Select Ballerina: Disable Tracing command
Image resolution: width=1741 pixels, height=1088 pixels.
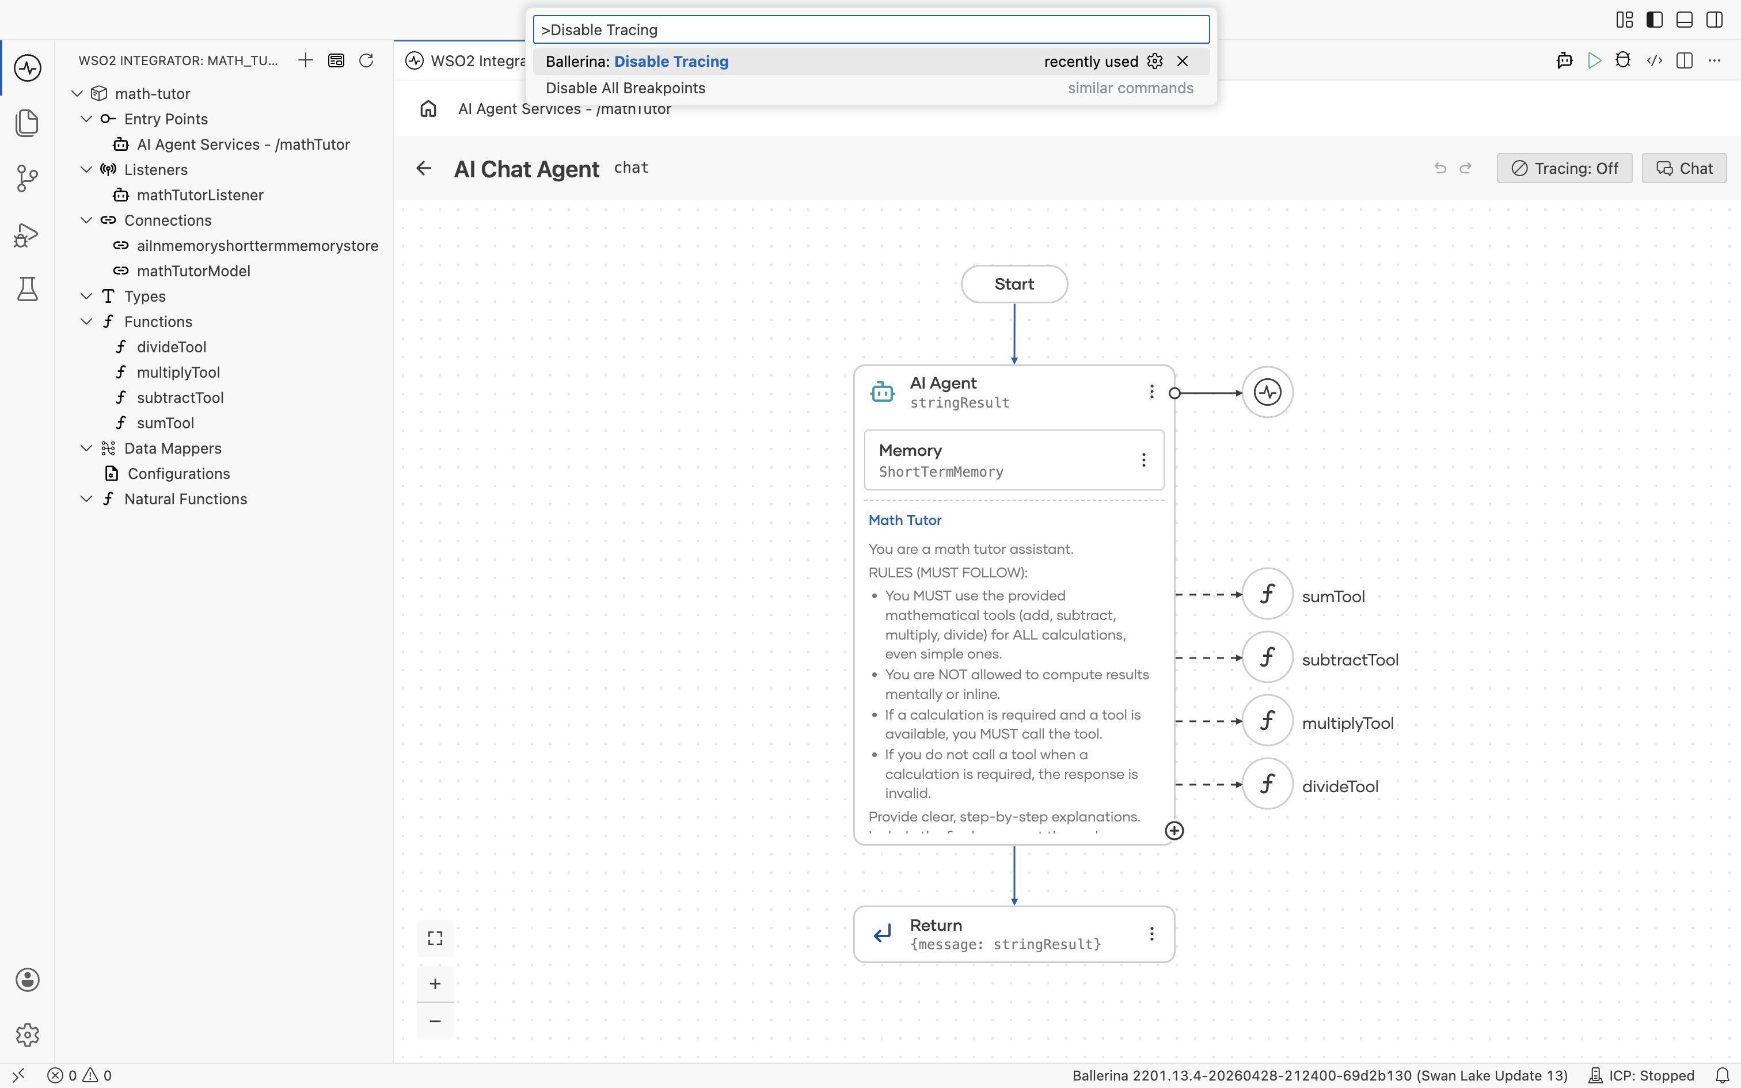tap(871, 61)
